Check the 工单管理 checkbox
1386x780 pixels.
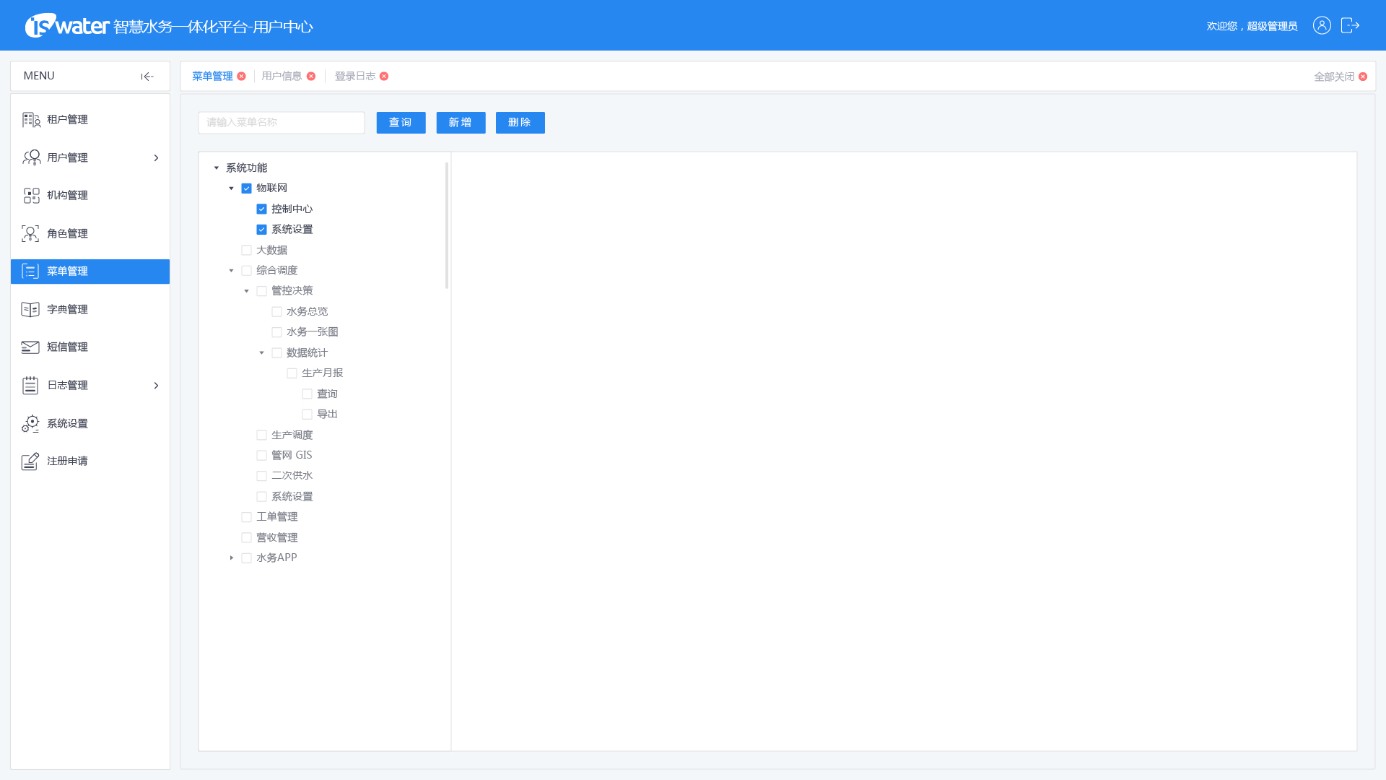click(x=246, y=517)
